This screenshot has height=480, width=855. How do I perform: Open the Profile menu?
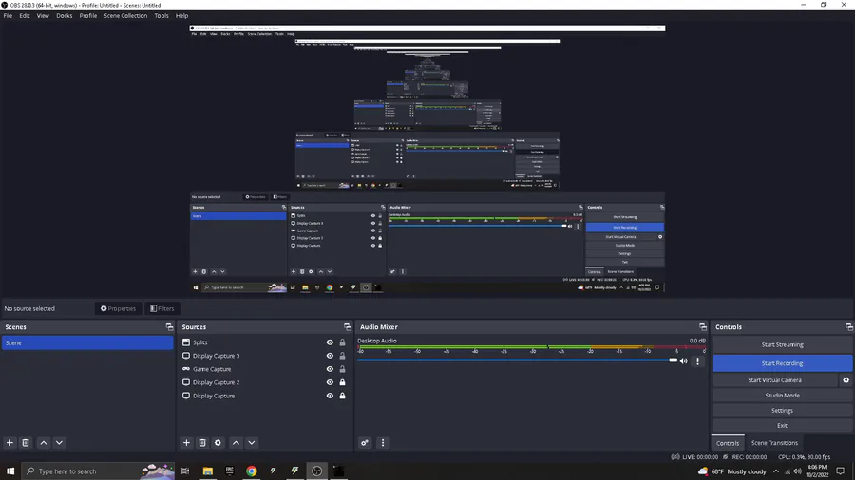88,16
